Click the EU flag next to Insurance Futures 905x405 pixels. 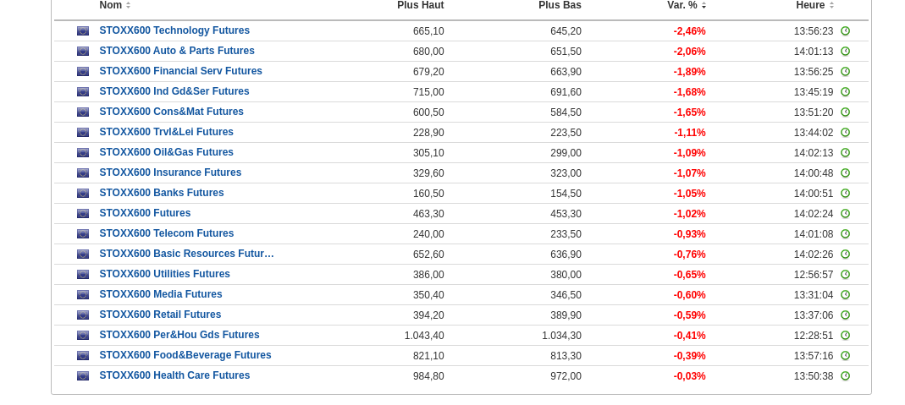click(x=83, y=173)
